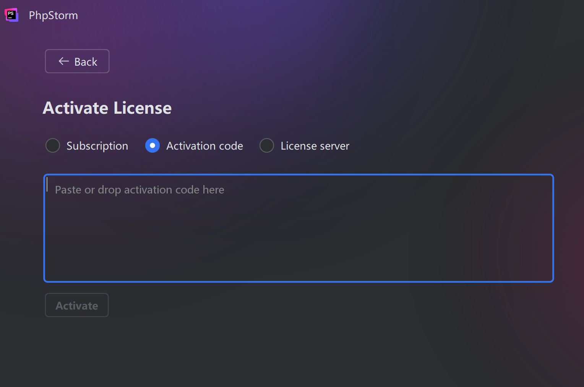584x387 pixels.
Task: Click the empty circle beside License server
Action: (267, 145)
